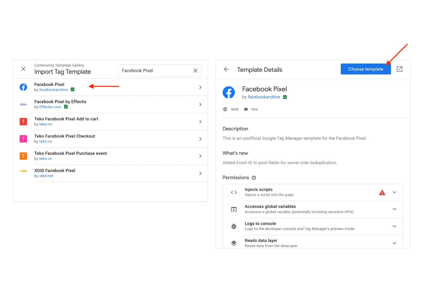The image size is (423, 308).
Task: Click the XDID logo icon in results
Action: point(23,171)
